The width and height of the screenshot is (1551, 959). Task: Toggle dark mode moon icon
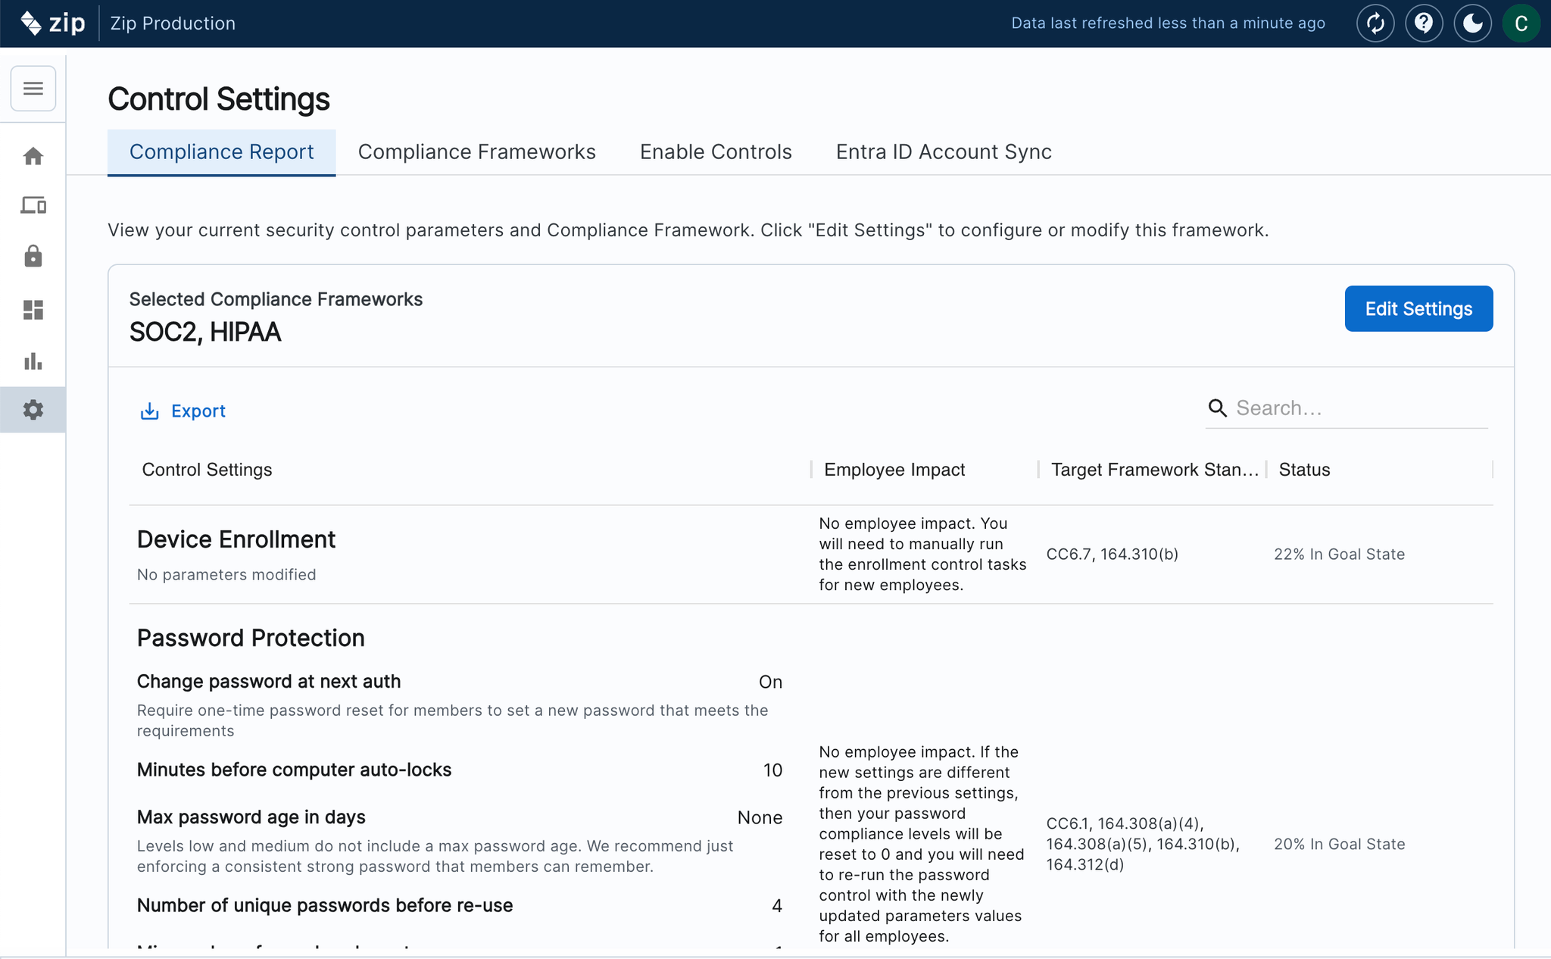(x=1472, y=23)
